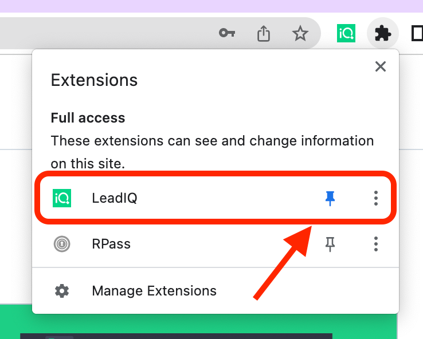423x339 pixels.
Task: Click the side panel icon at the toolbar edge
Action: pyautogui.click(x=417, y=34)
